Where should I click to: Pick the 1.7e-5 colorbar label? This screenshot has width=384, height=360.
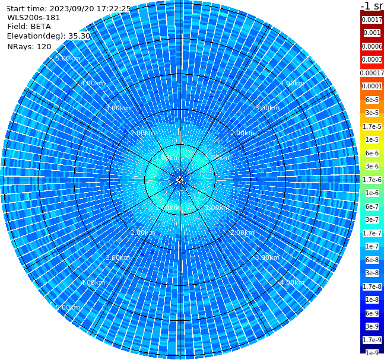[372, 126]
